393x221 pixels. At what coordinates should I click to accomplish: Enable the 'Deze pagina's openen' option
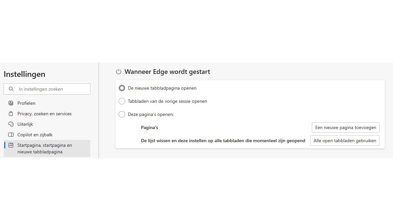click(122, 114)
